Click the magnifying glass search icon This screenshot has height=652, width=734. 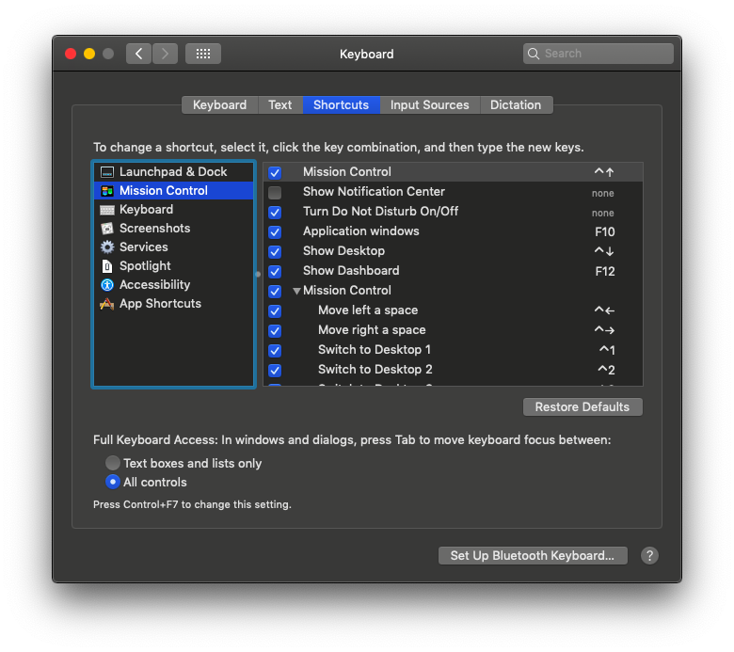(534, 54)
